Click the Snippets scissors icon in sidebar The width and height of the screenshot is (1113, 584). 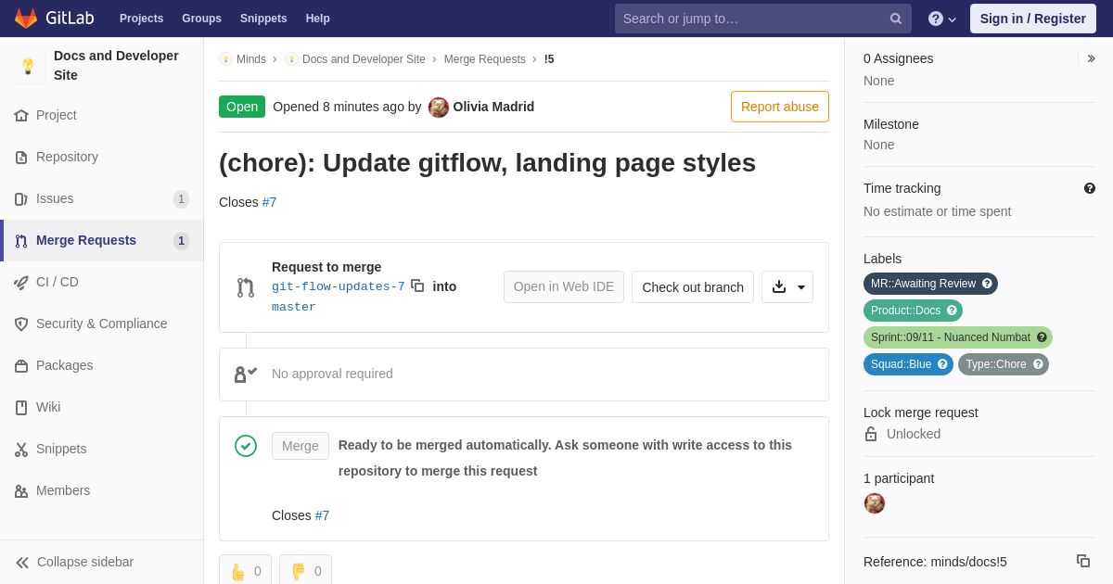(21, 450)
